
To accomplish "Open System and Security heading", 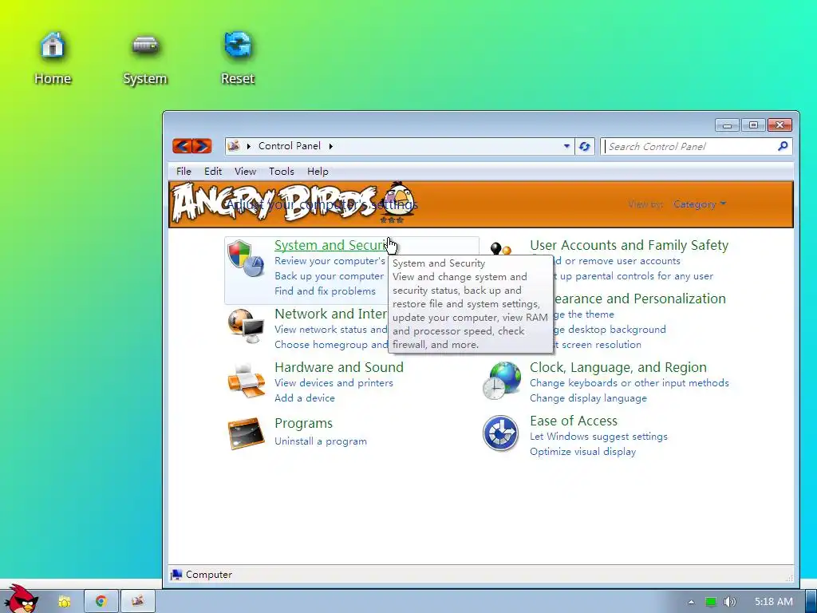I will tap(331, 245).
